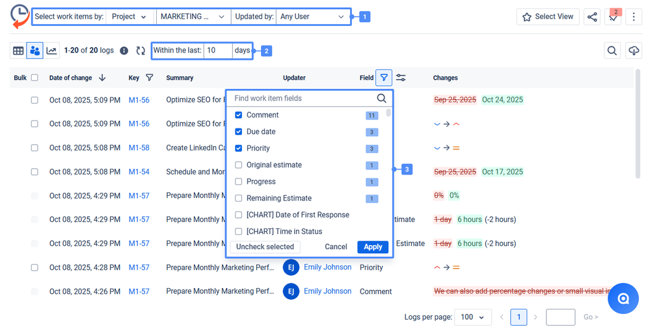This screenshot has width=650, height=327.
Task: Click the Key column filter icon
Action: (150, 78)
